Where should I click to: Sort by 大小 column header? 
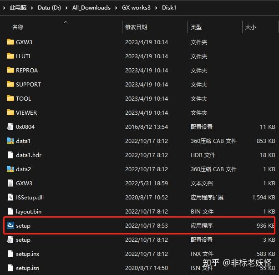(250, 27)
